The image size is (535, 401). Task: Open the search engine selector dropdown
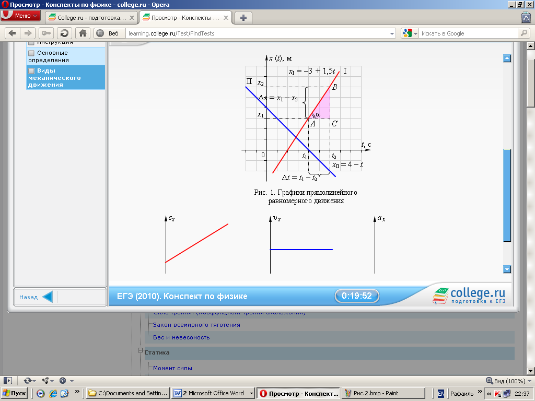pyautogui.click(x=410, y=33)
